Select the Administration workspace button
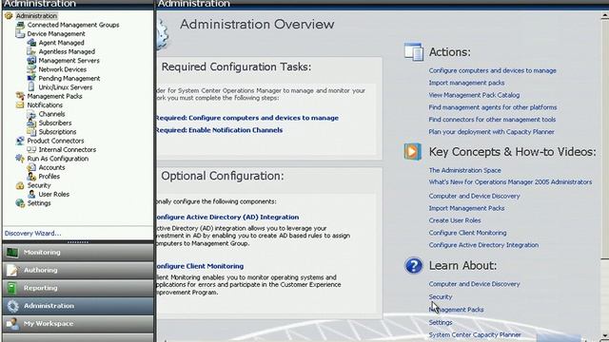 (78, 306)
